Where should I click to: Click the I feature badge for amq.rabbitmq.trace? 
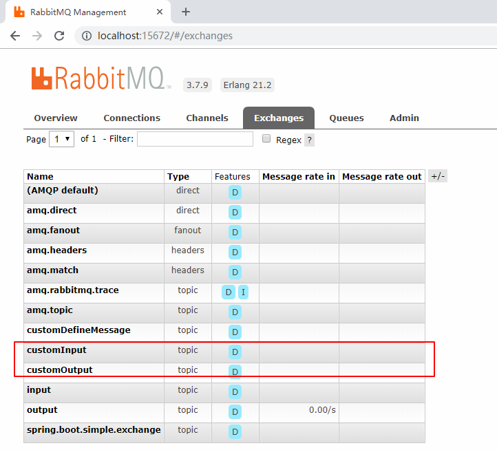[x=243, y=292]
